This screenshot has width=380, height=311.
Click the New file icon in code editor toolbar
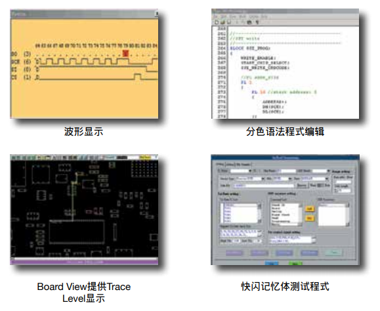[x=217, y=22]
